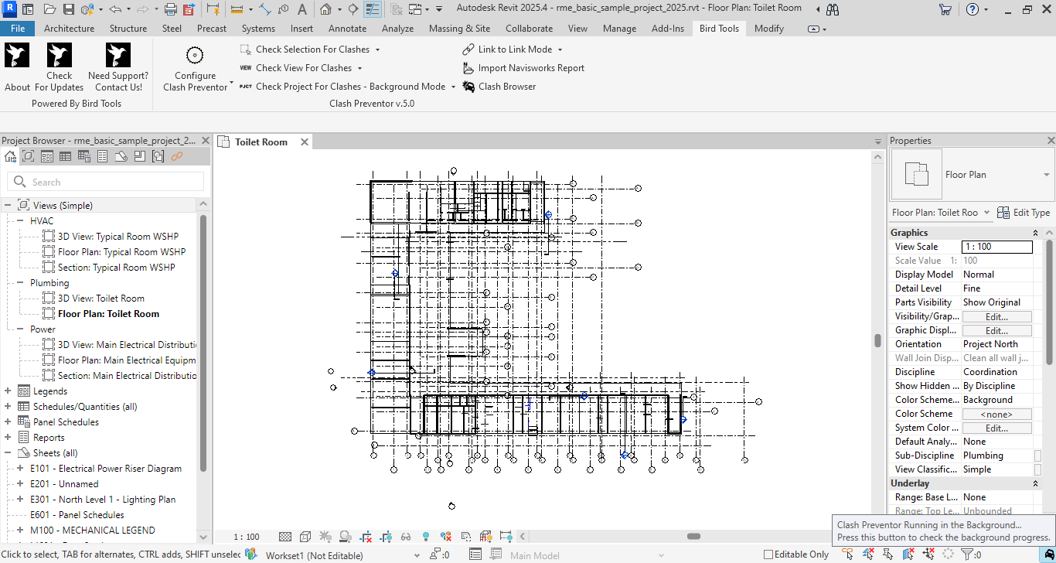Image resolution: width=1056 pixels, height=563 pixels.
Task: Click the Visual Style cube icon
Action: [x=305, y=537]
